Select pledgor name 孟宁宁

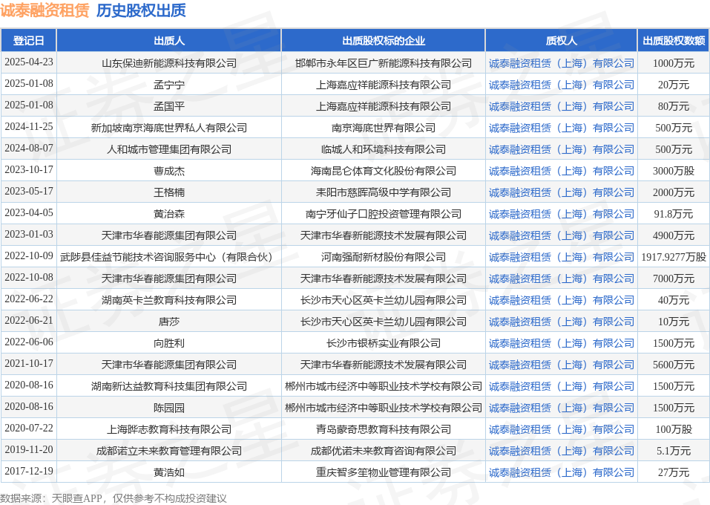pos(169,85)
